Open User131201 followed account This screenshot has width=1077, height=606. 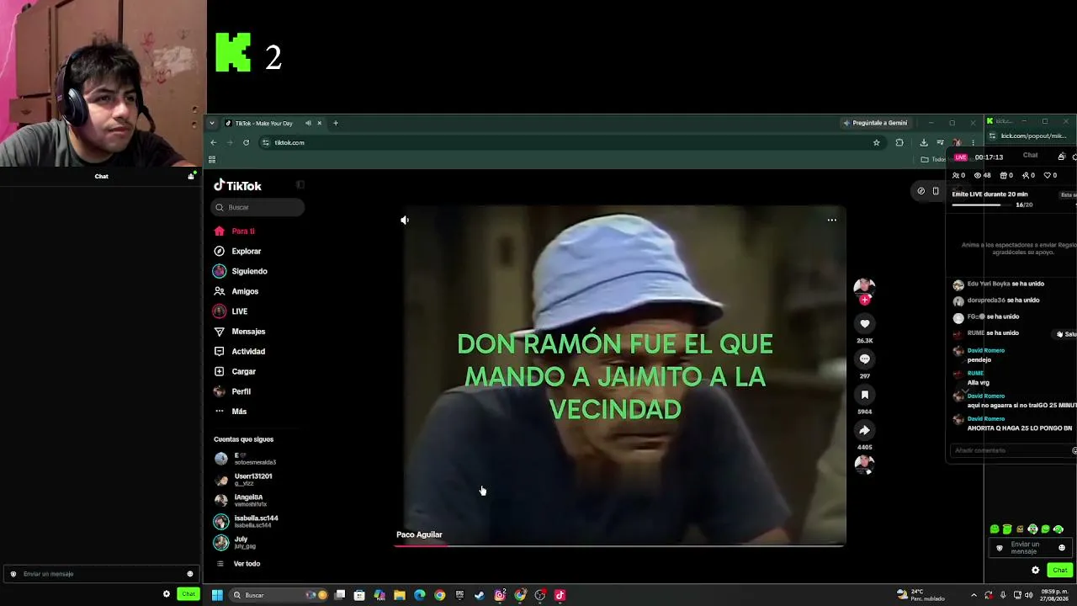244,480
